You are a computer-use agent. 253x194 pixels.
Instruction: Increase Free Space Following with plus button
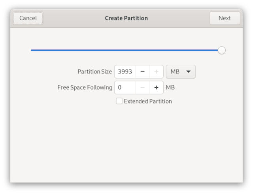(156, 87)
